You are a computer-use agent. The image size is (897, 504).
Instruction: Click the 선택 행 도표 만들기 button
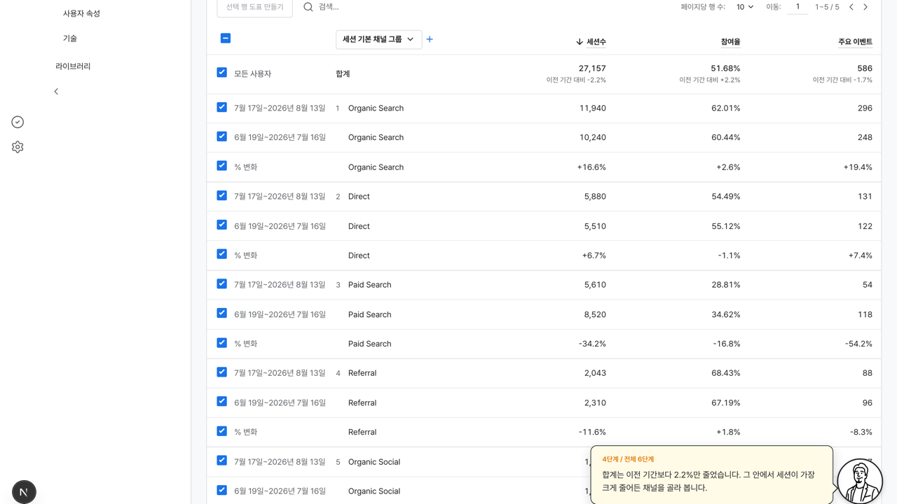click(x=255, y=7)
